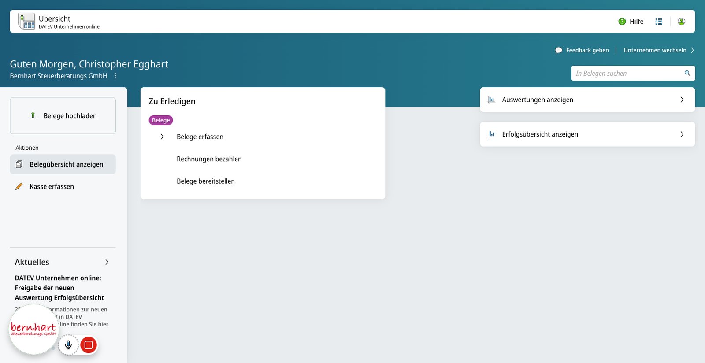Click the Unternehmen wechseln chevron arrow
The width and height of the screenshot is (705, 363).
692,50
